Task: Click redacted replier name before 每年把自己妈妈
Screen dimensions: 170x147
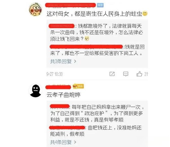Action: pos(60,106)
